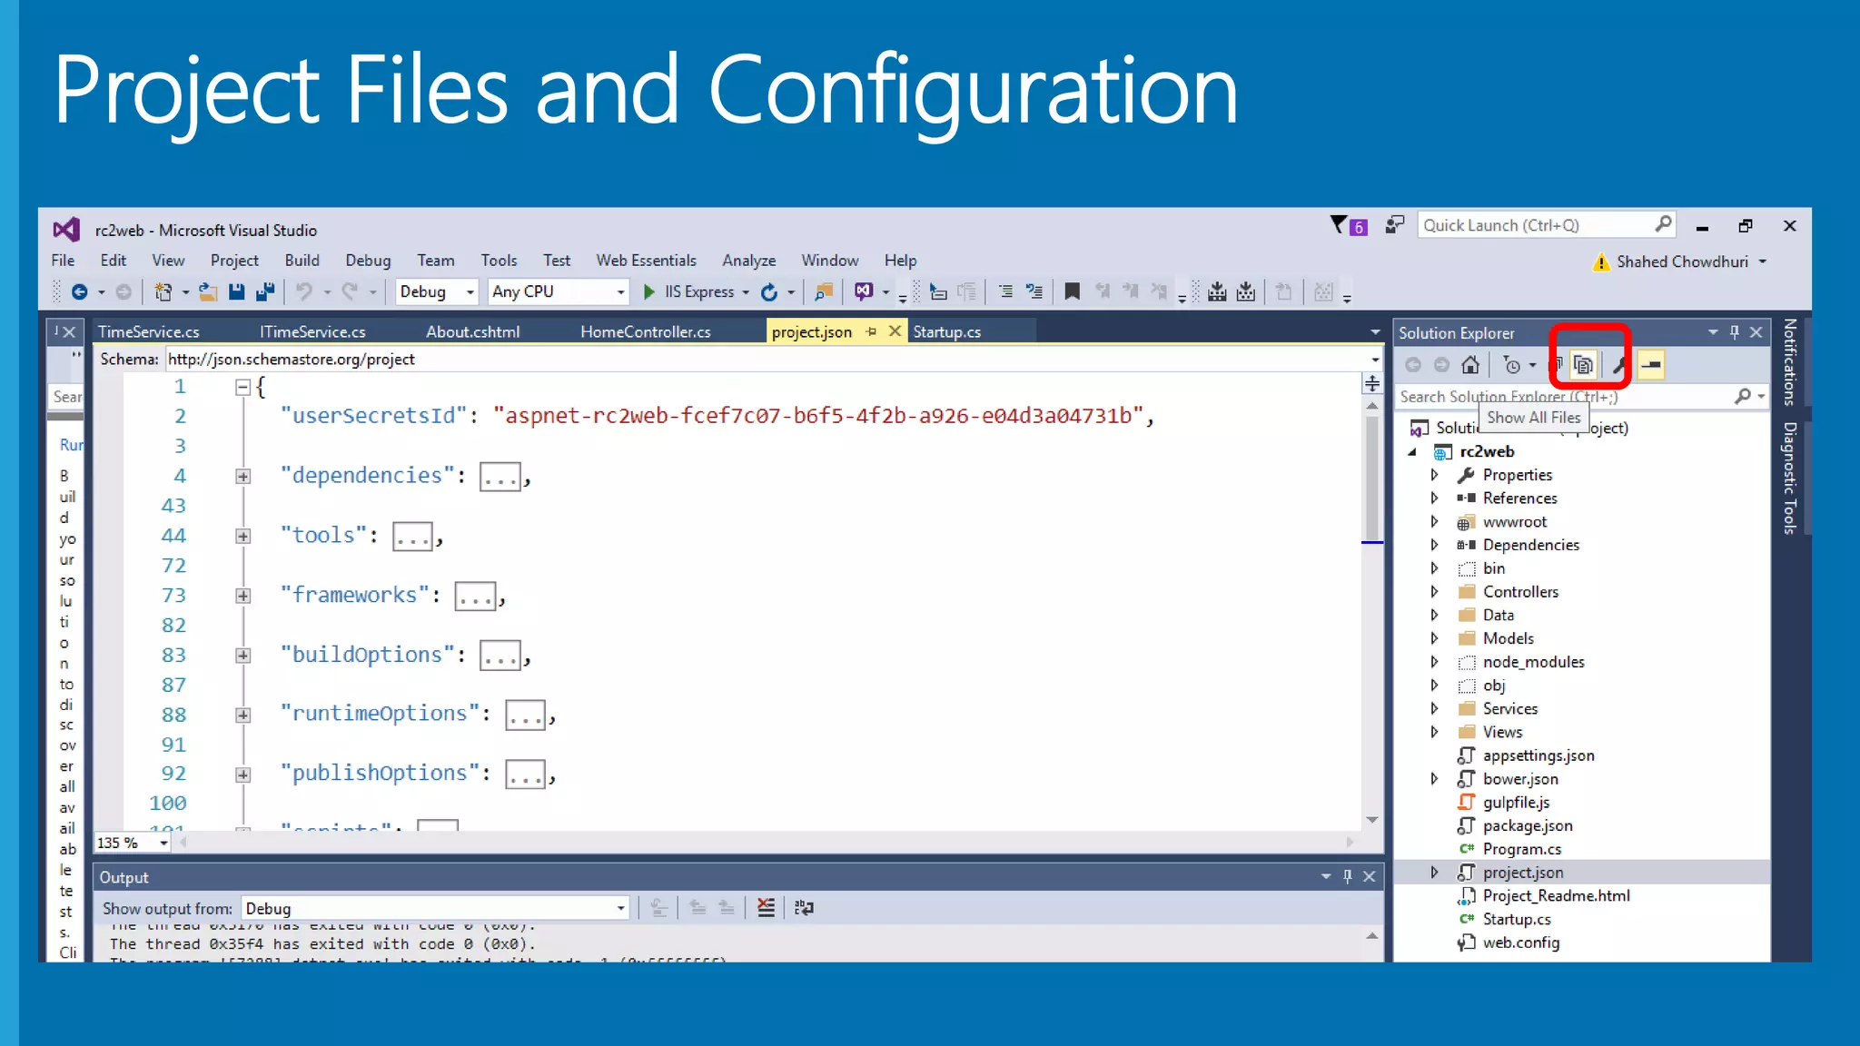Open the Analyze menu

coord(748,261)
